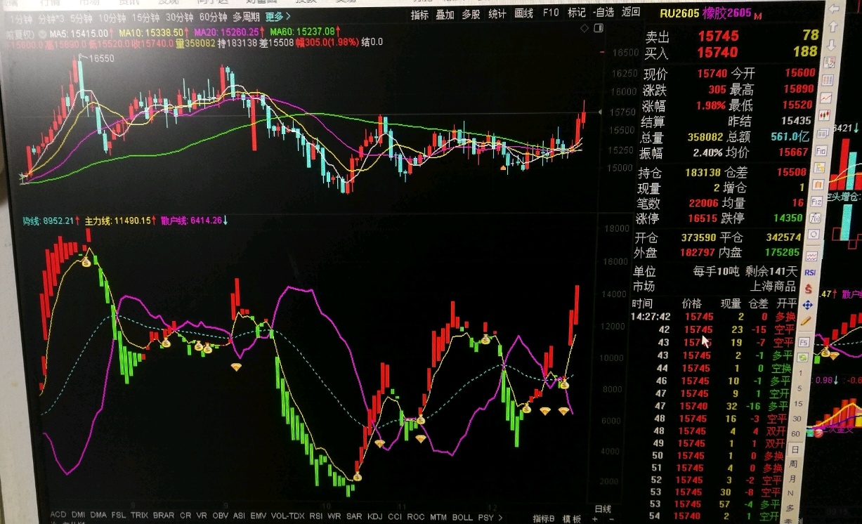Image resolution: width=862 pixels, height=524 pixels.
Task: Click the 买入 buy price 15740
Action: point(717,52)
